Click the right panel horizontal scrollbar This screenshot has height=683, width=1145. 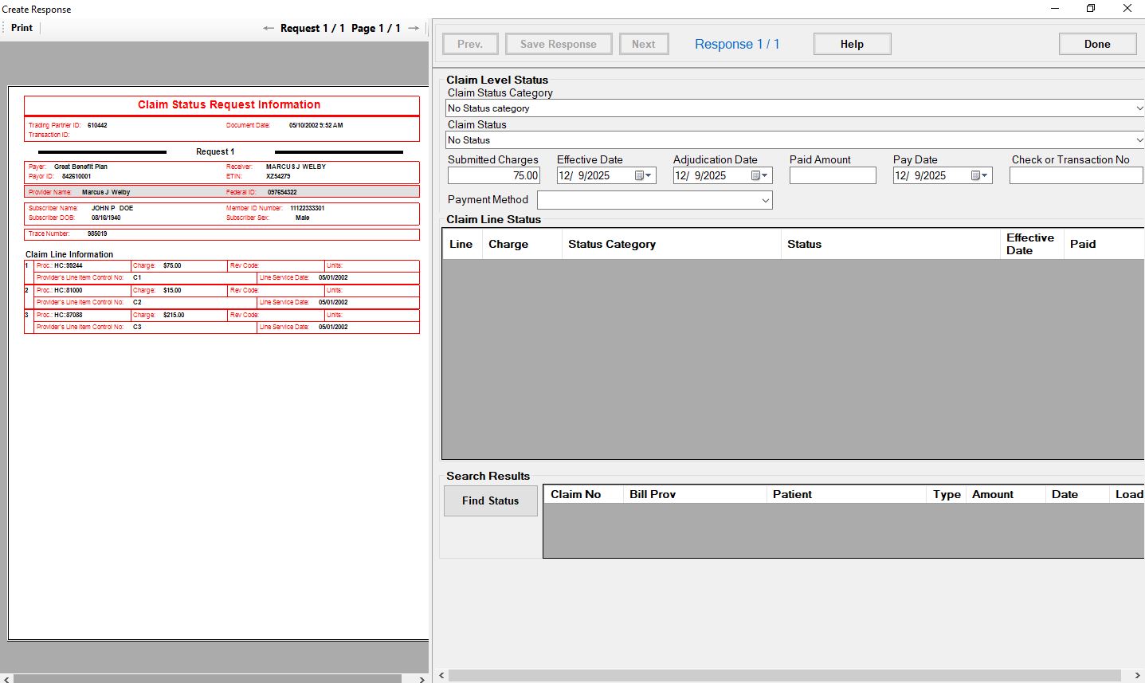(784, 676)
